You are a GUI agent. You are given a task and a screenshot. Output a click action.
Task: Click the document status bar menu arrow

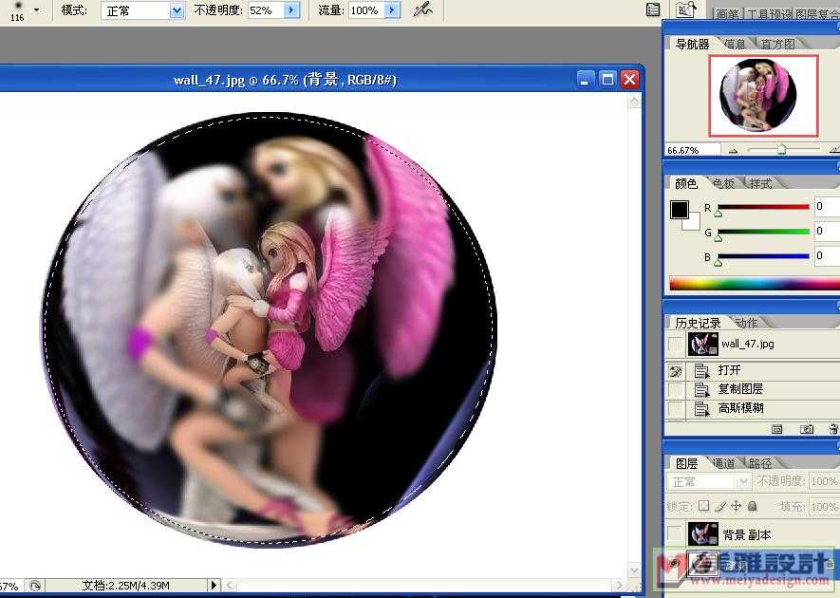(x=214, y=585)
